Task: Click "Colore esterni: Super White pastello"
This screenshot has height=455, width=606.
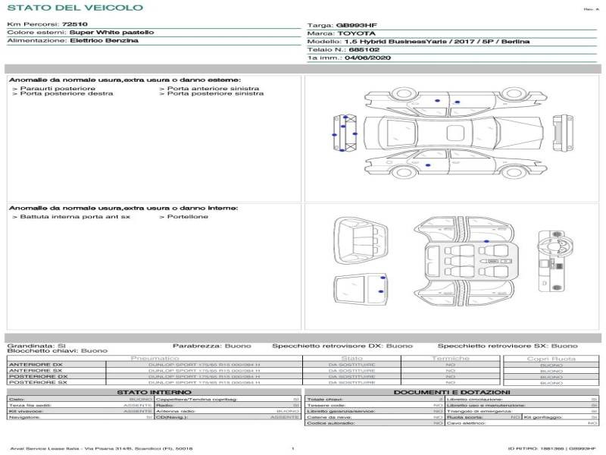Action: (x=80, y=33)
